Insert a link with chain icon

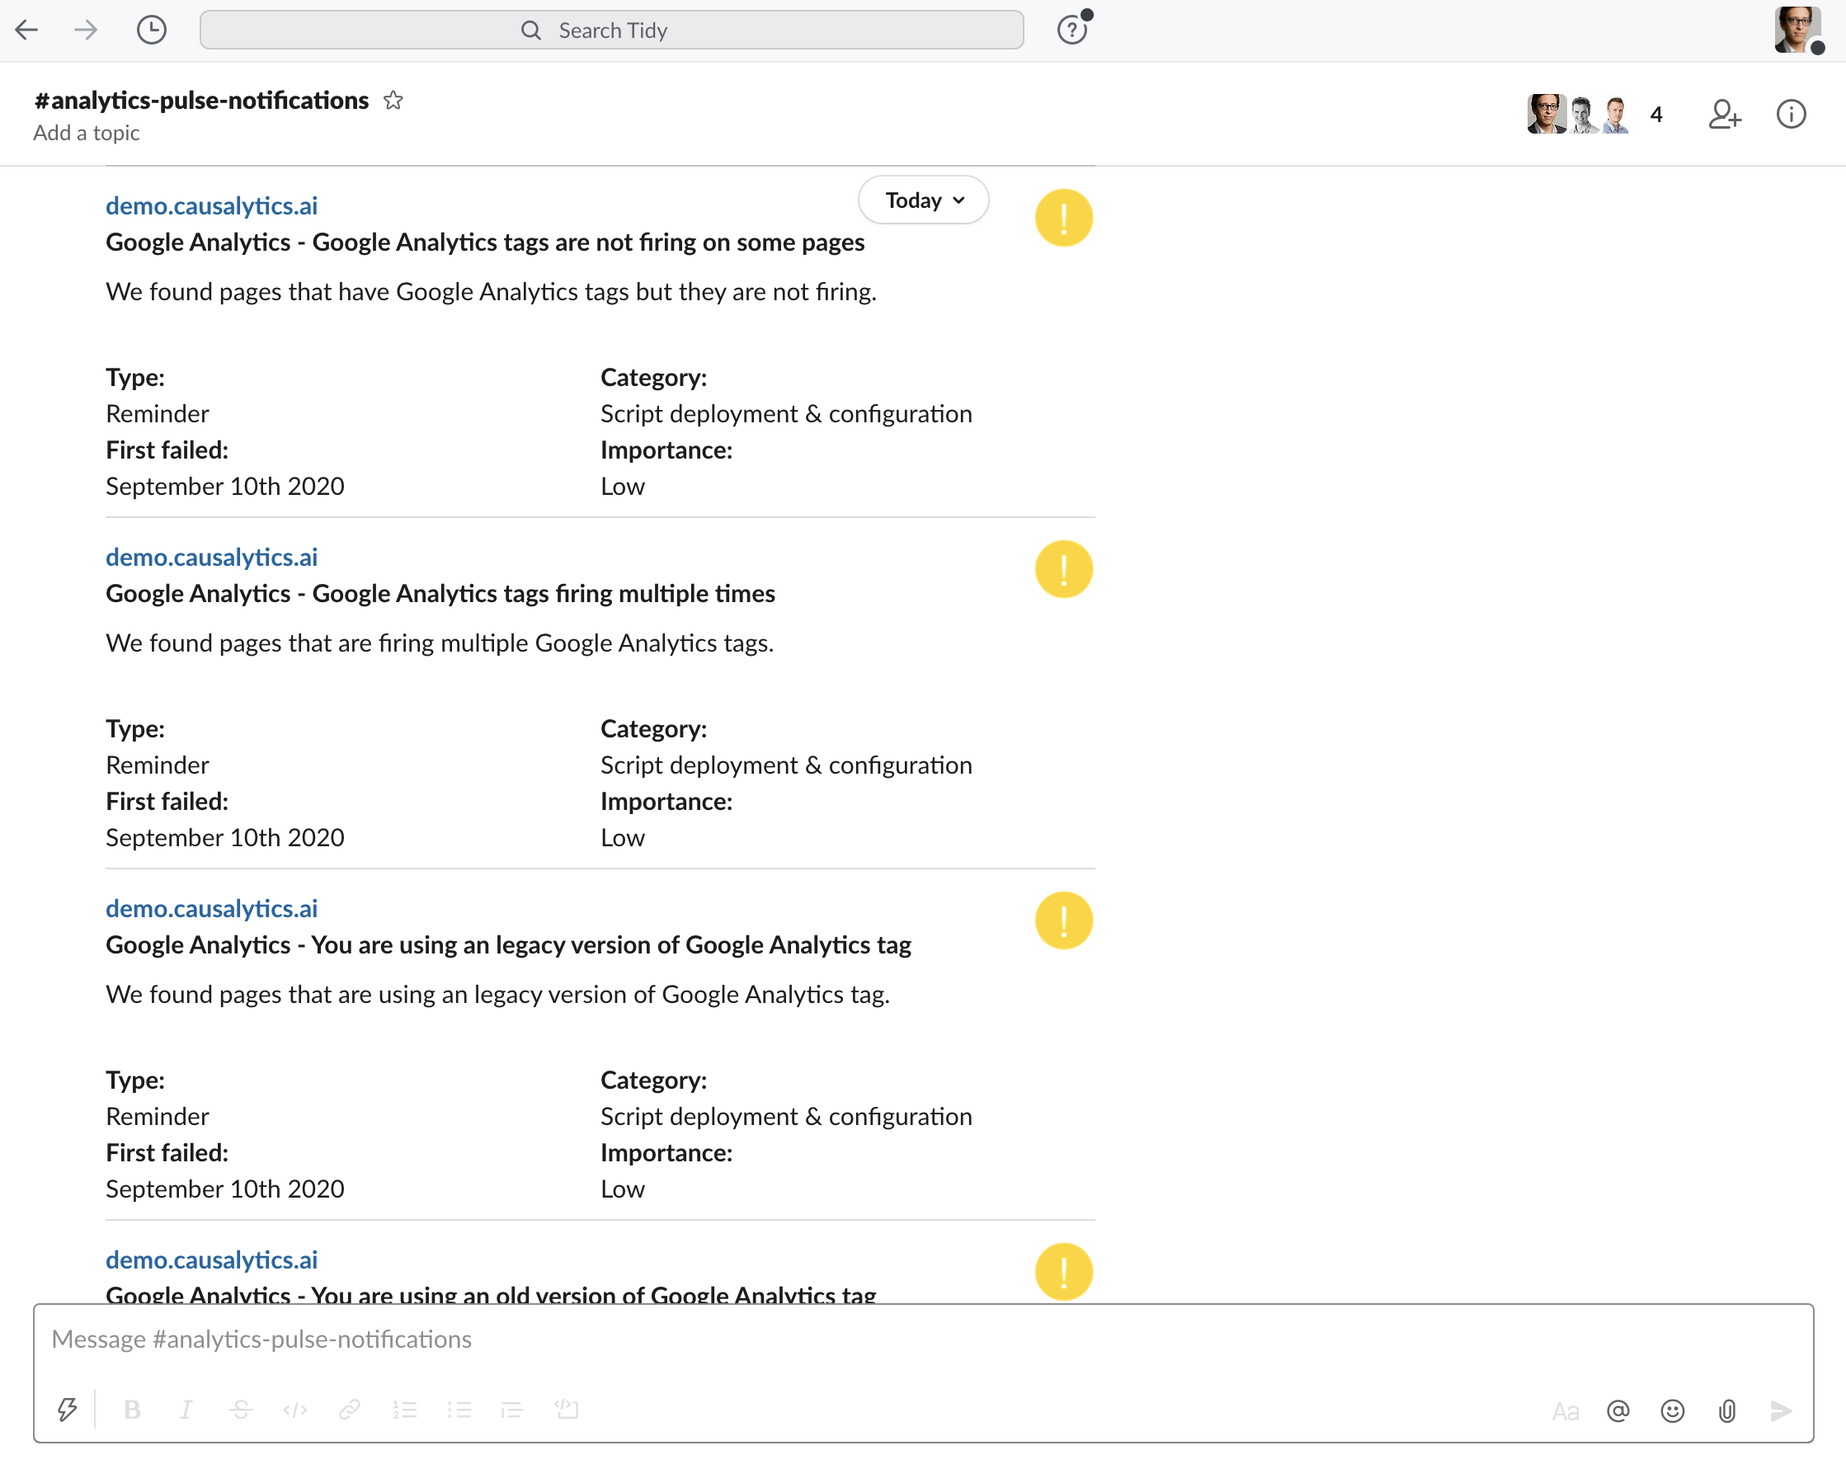pyautogui.click(x=350, y=1410)
